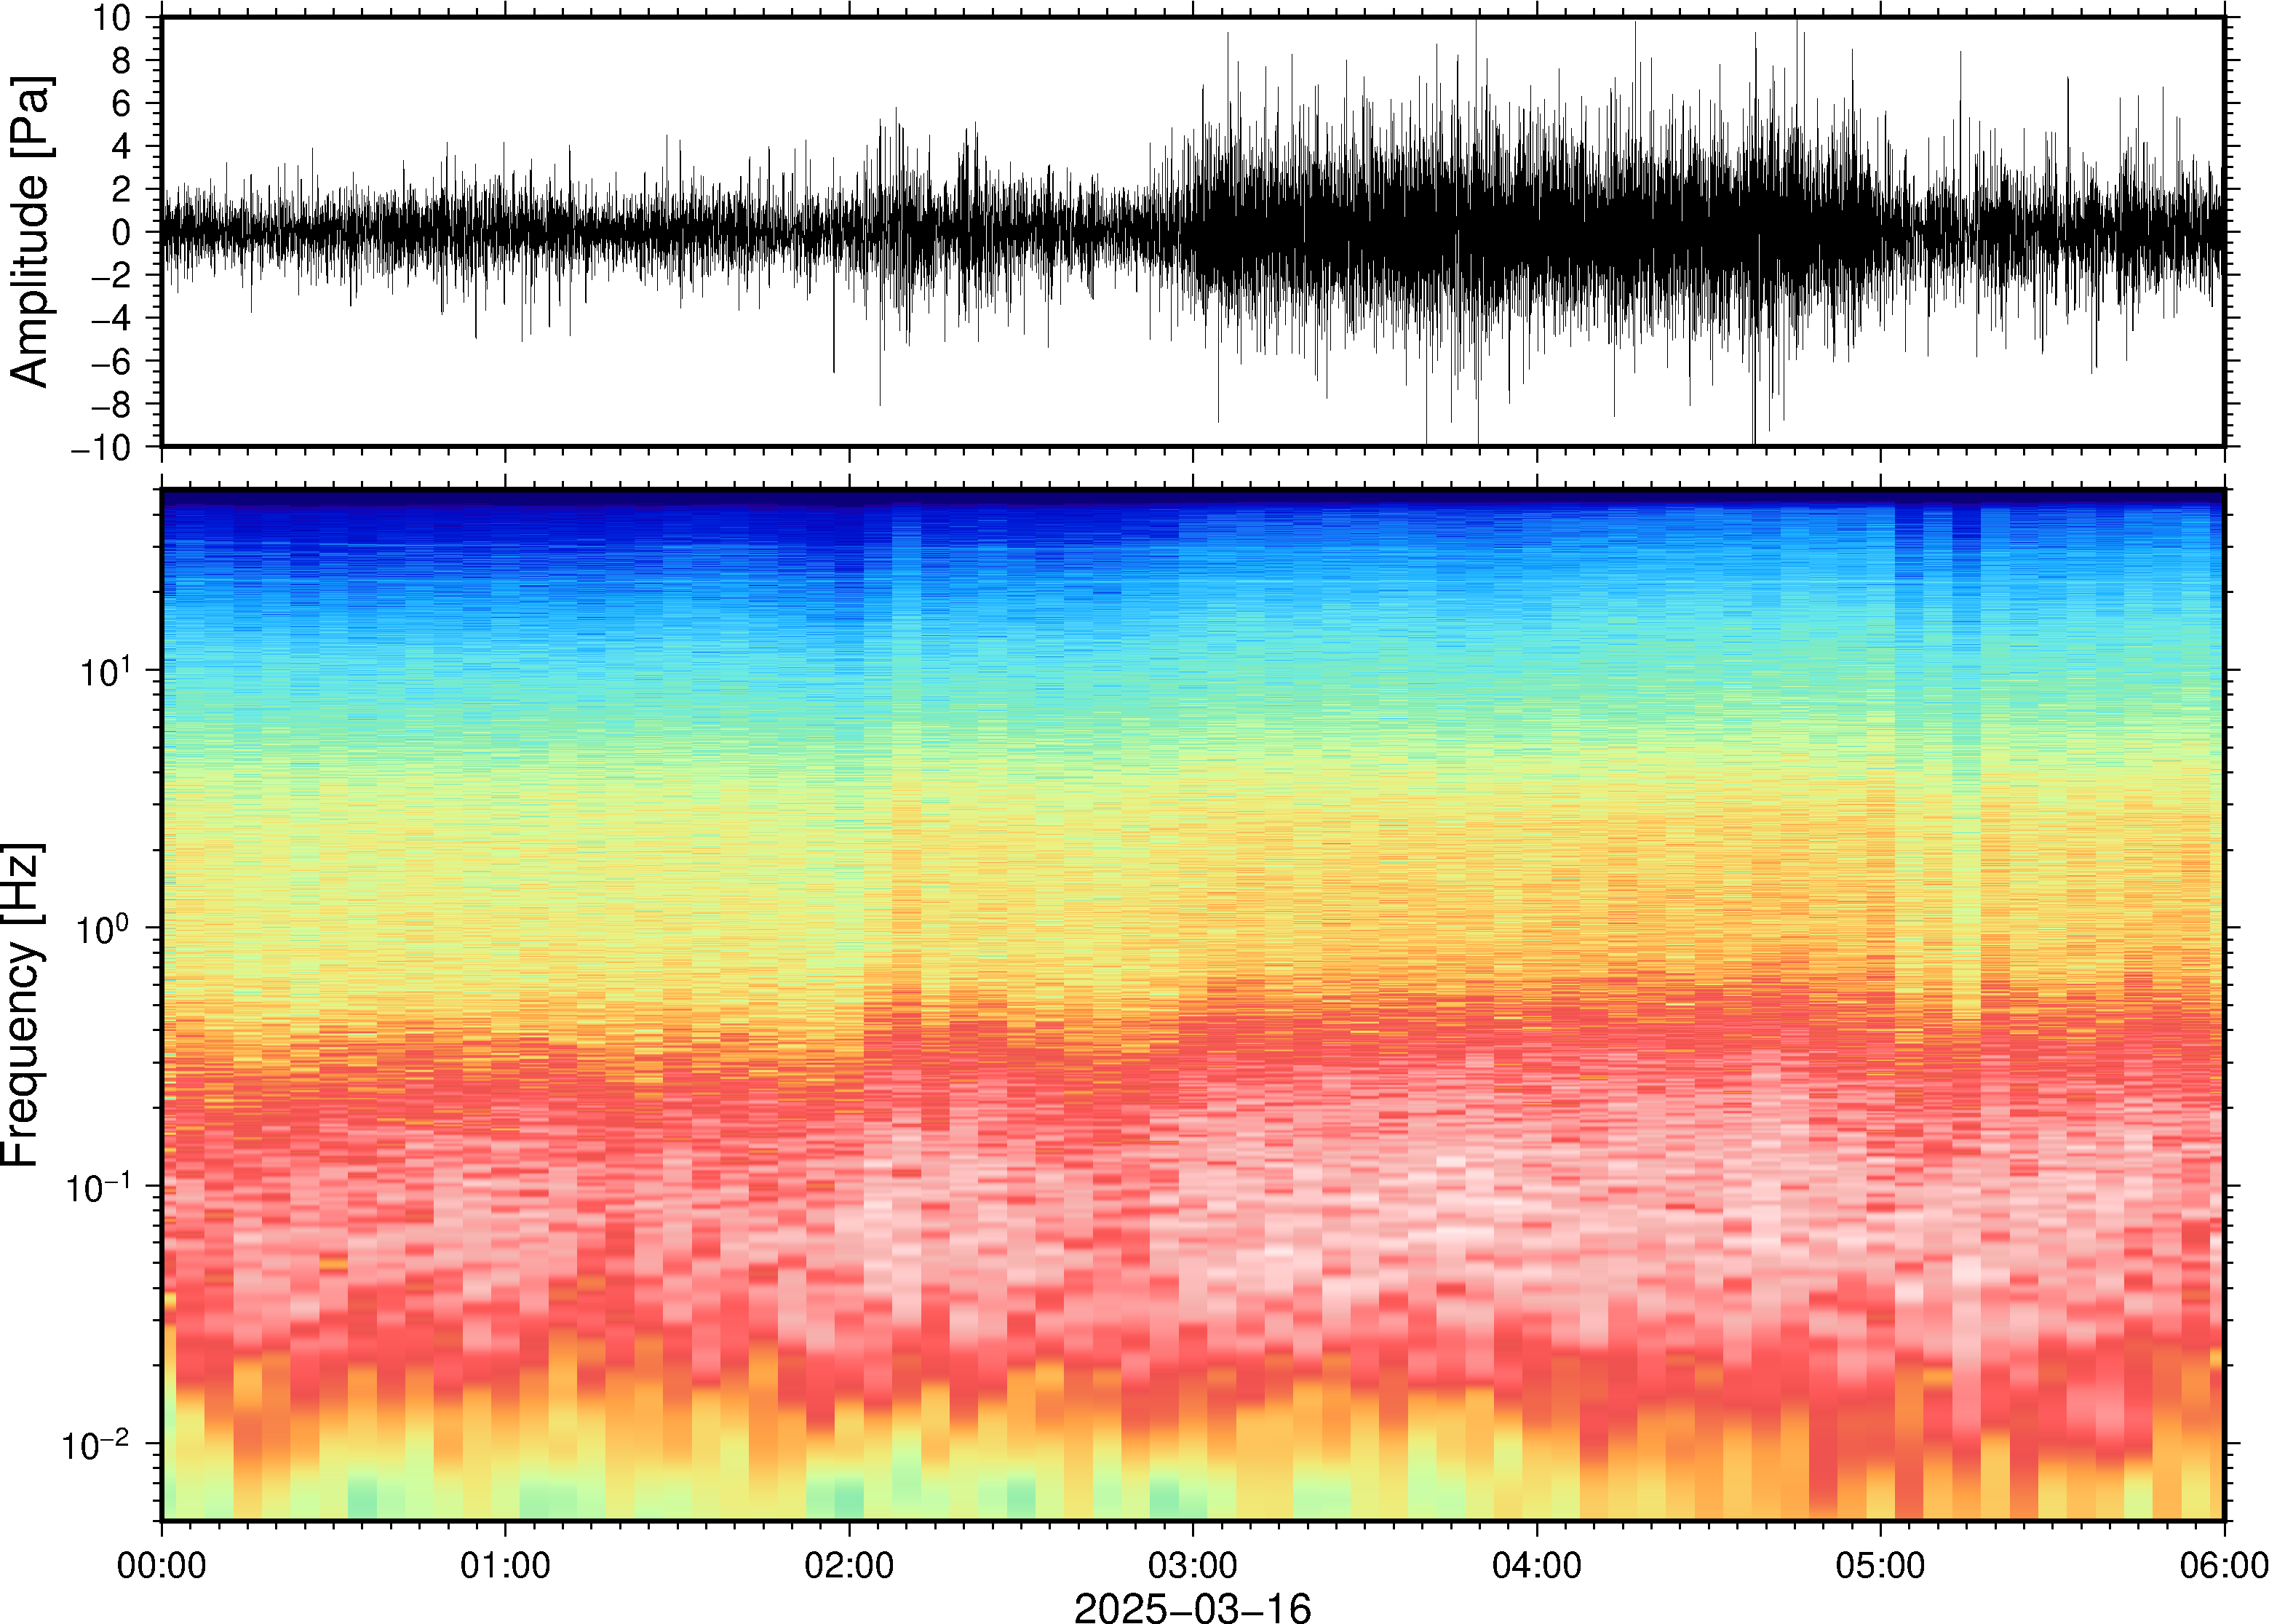Click the amplitude tick label '4'
Viewport: 2269px width, 1624px height.
point(122,147)
